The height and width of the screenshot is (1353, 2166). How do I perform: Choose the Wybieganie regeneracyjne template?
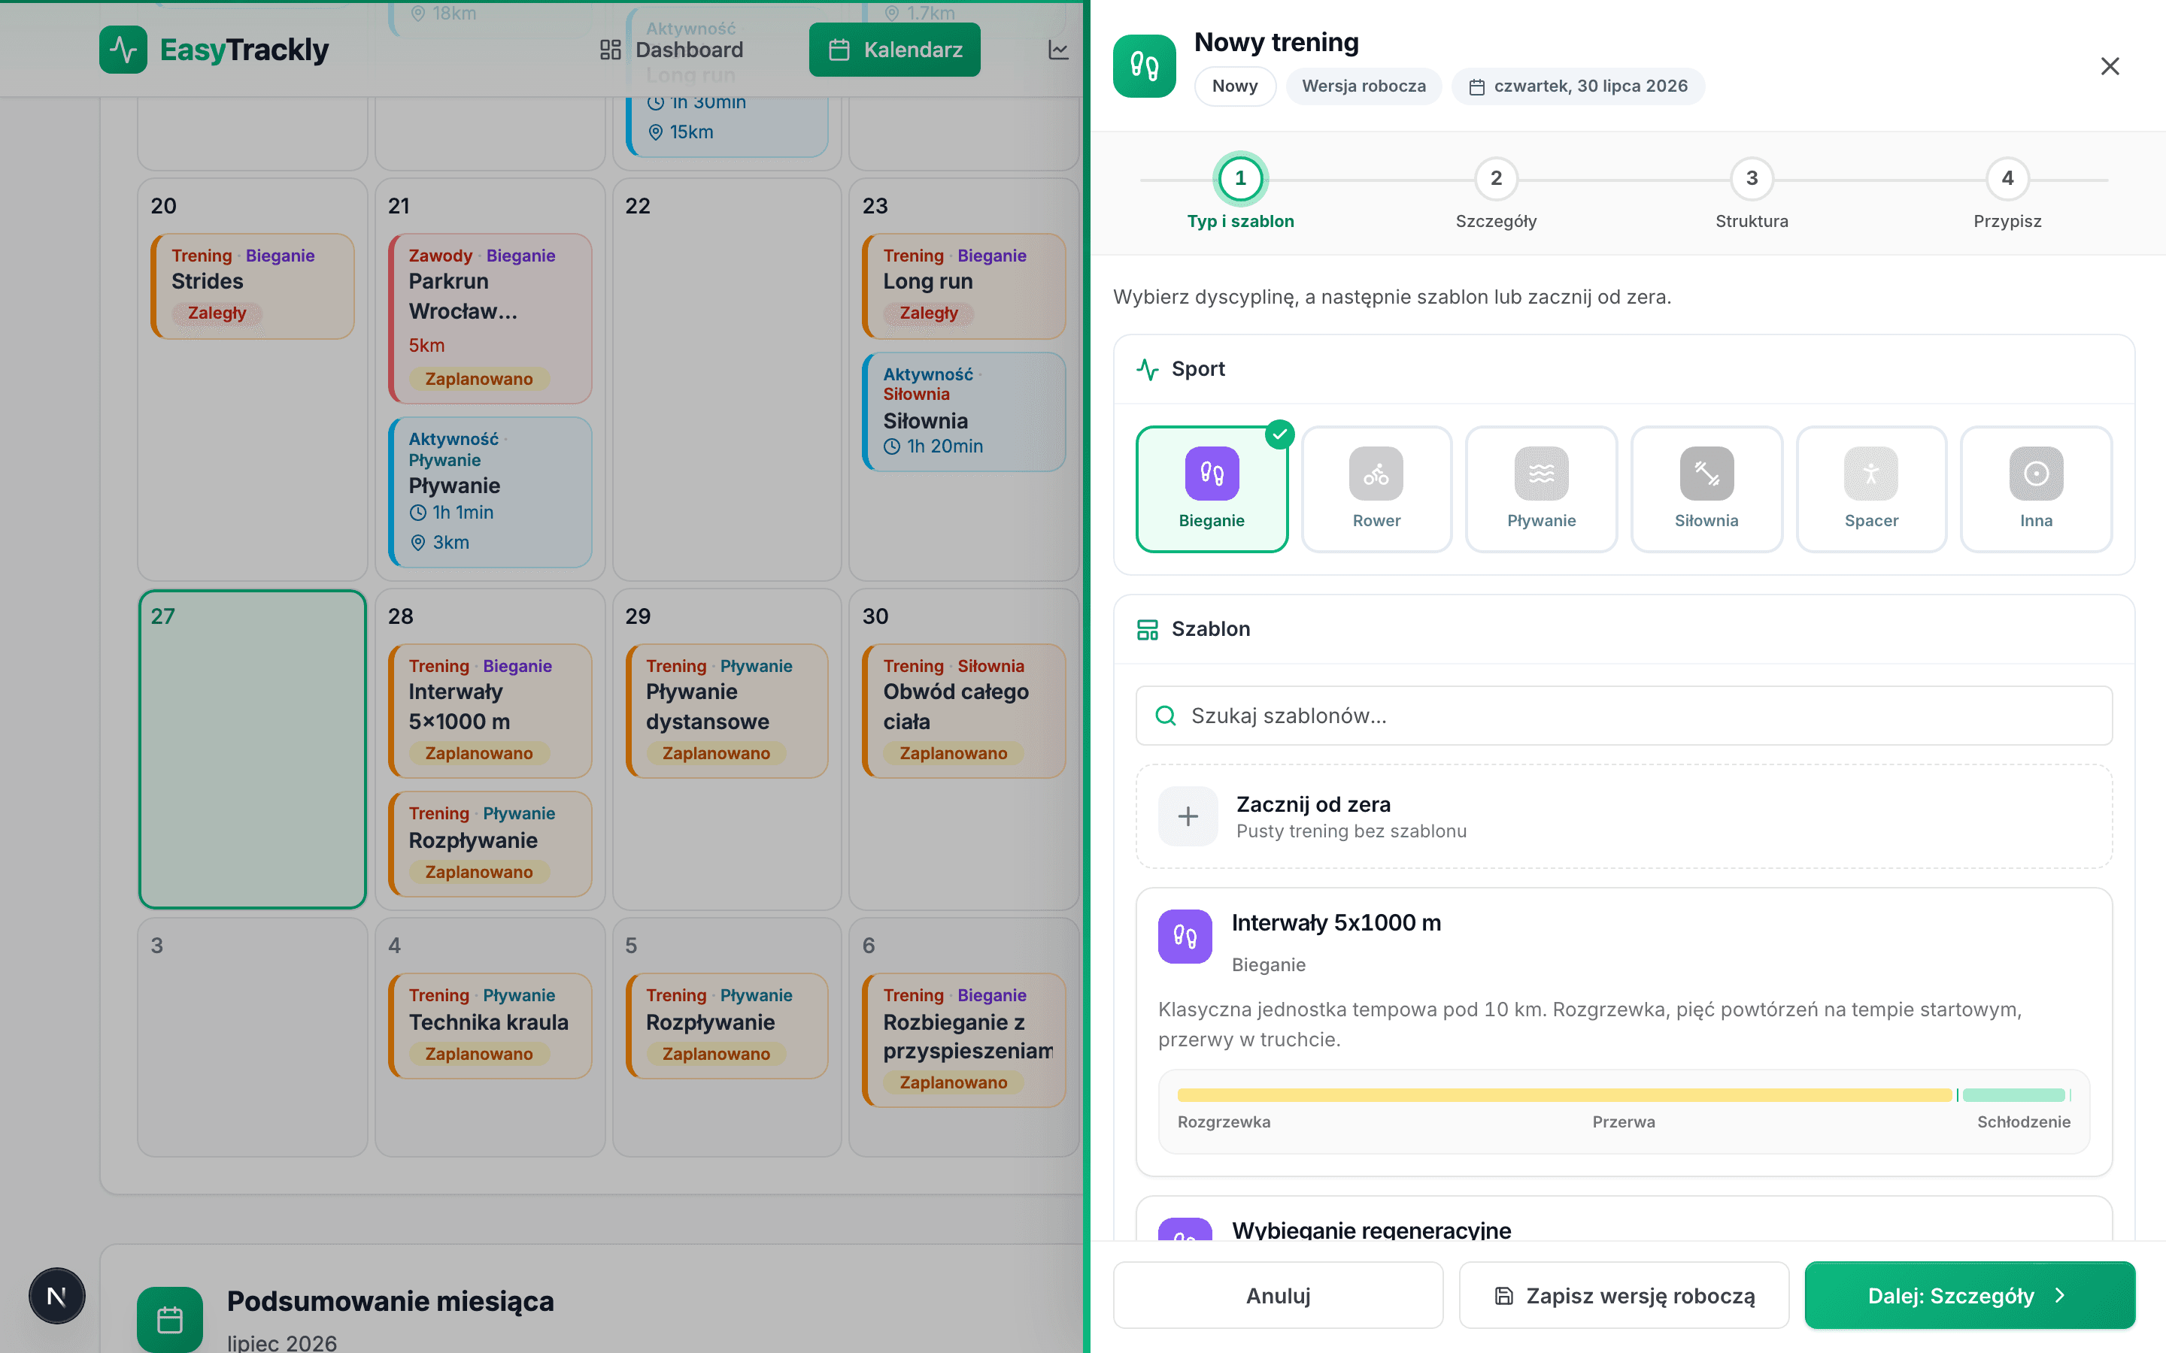coord(1624,1218)
